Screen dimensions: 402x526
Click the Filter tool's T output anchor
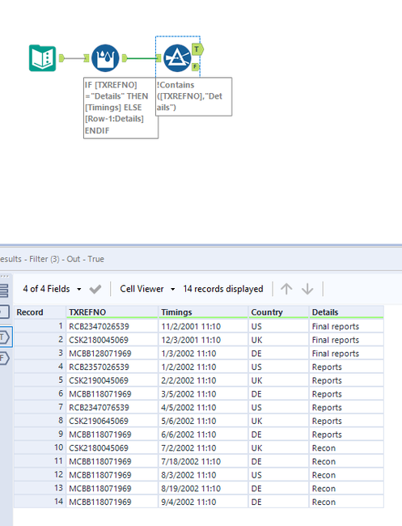[x=197, y=49]
